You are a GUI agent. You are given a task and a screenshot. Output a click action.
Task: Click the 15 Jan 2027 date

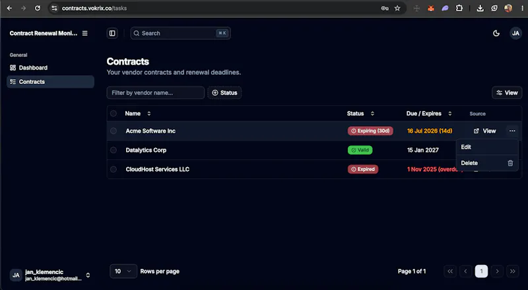pos(423,150)
